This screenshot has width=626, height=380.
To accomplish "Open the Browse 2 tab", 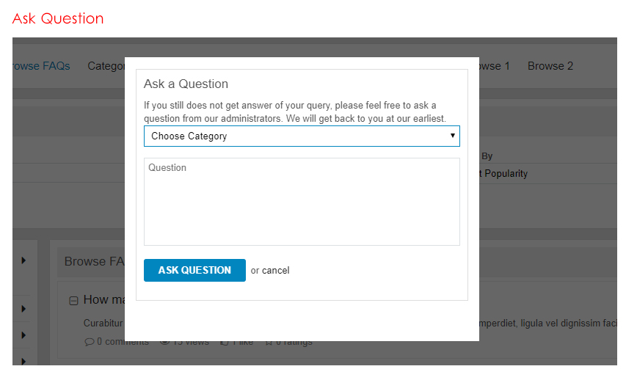I will pyautogui.click(x=550, y=66).
